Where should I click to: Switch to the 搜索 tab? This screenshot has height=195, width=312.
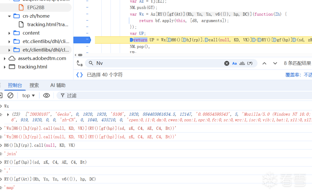[x=34, y=85]
